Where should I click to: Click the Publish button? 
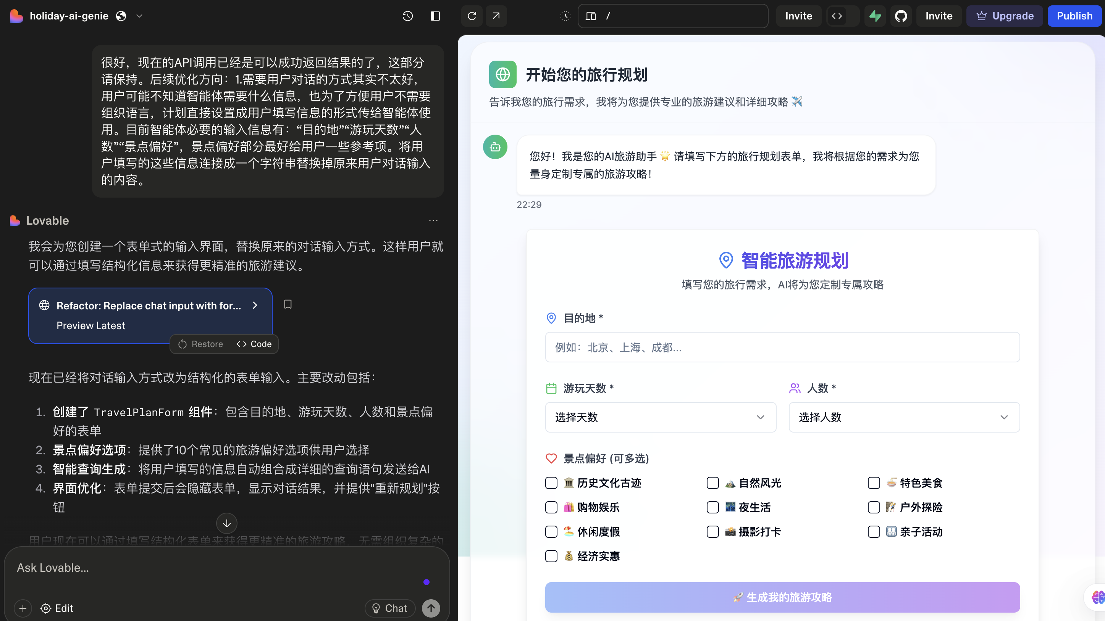(1074, 16)
